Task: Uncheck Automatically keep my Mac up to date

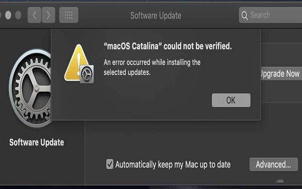Action: pos(109,164)
